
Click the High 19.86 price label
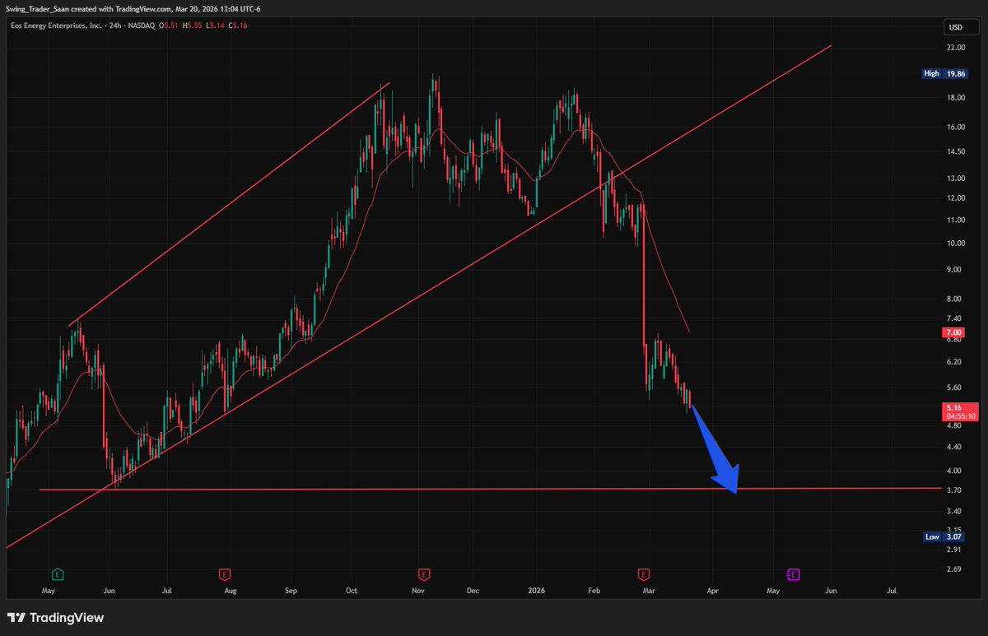(x=944, y=73)
